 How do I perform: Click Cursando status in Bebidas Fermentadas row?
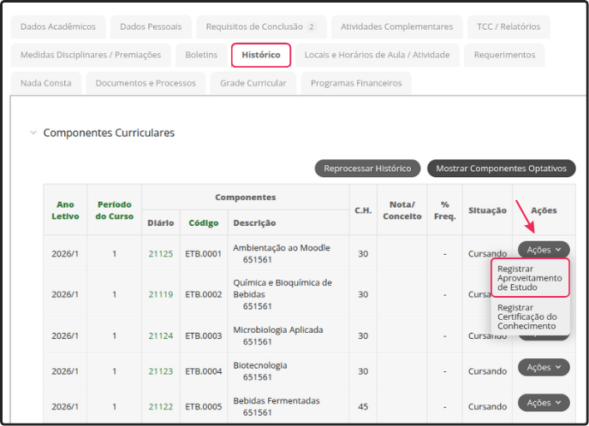[487, 406]
